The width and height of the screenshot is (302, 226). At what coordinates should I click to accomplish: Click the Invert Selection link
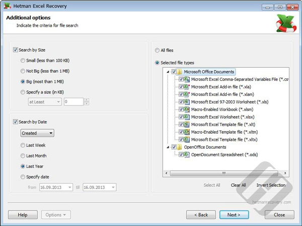(x=271, y=185)
